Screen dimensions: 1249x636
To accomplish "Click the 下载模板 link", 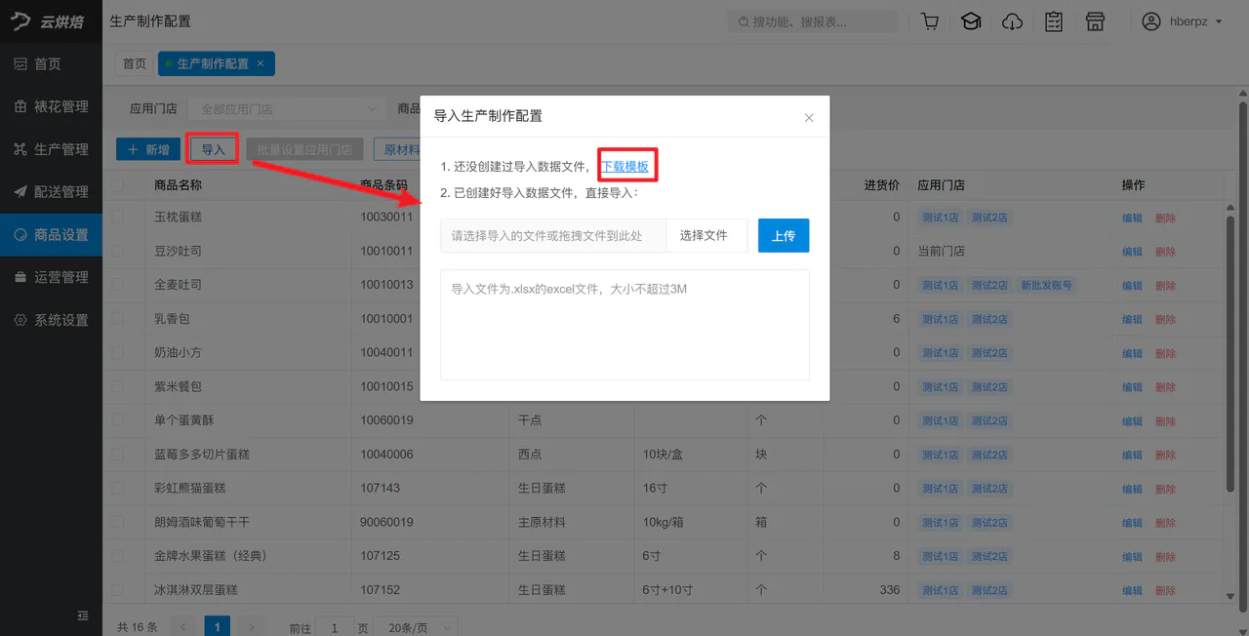I will coord(624,167).
